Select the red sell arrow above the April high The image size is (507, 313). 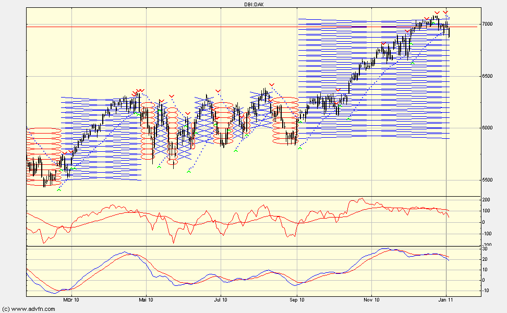(x=138, y=90)
